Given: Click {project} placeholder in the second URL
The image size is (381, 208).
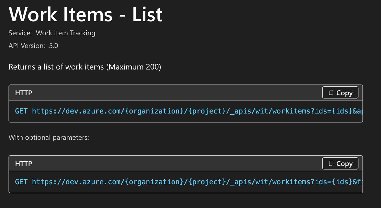Looking at the screenshot, I should [207, 182].
